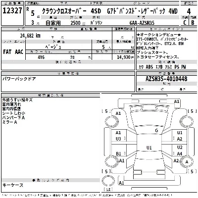The height and width of the screenshot is (198, 198).
Task: Click the B1 door damage mark
Action: point(118,153)
